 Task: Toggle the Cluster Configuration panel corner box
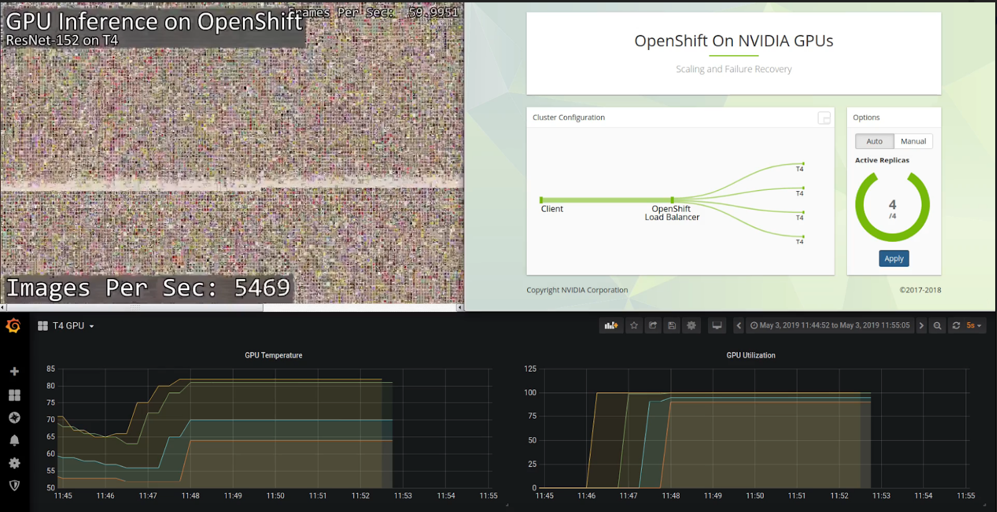coord(824,118)
